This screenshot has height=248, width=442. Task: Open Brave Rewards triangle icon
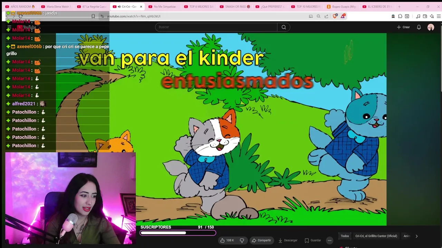[343, 16]
